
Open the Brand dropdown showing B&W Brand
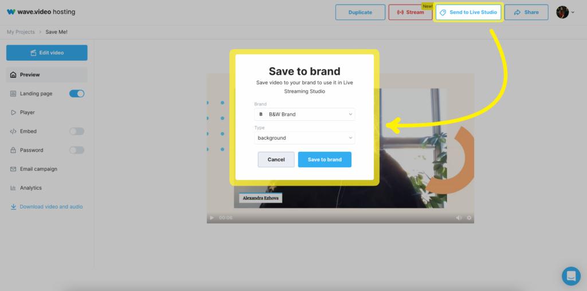pyautogui.click(x=304, y=114)
